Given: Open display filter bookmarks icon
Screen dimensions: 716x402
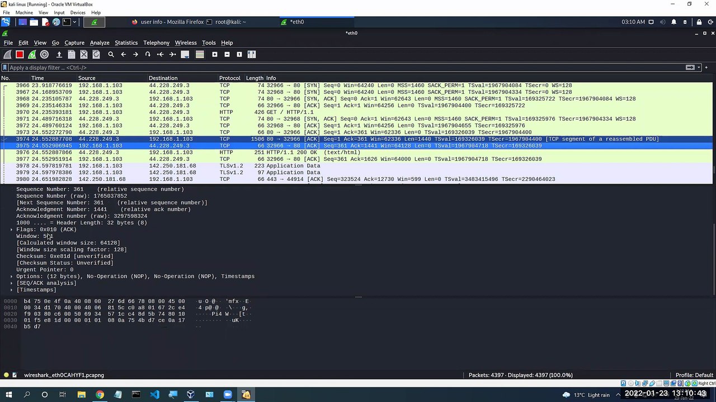Looking at the screenshot, I should coord(5,68).
